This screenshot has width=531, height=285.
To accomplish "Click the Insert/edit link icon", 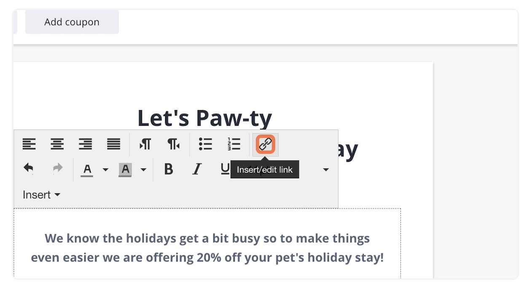I will (x=265, y=145).
